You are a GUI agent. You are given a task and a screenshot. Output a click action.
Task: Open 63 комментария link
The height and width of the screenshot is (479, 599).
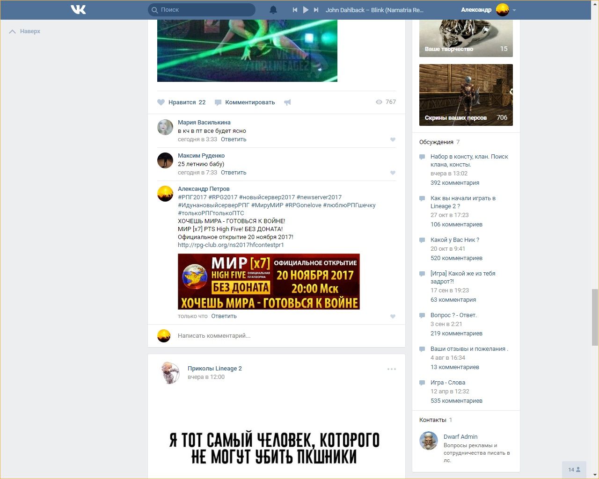point(453,300)
